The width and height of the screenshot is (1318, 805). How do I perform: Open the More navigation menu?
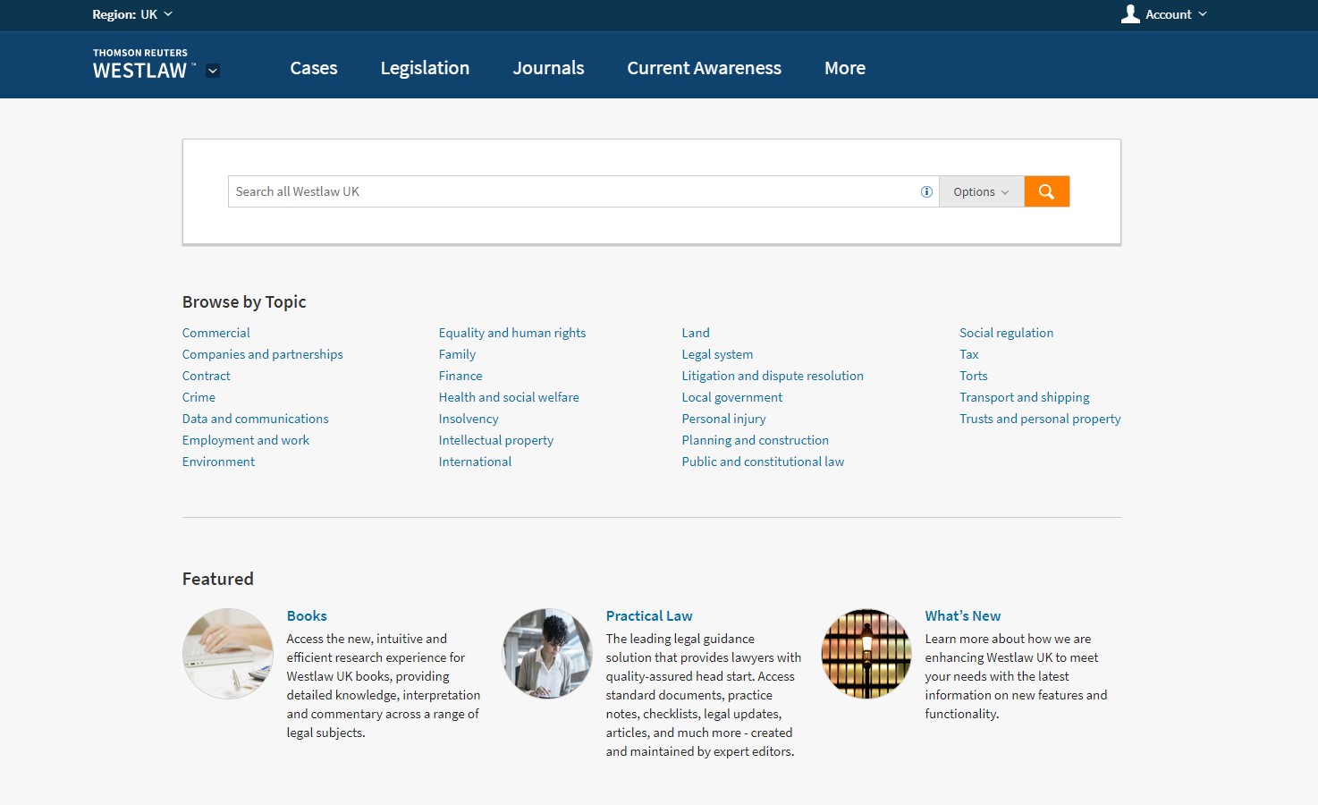tap(845, 68)
